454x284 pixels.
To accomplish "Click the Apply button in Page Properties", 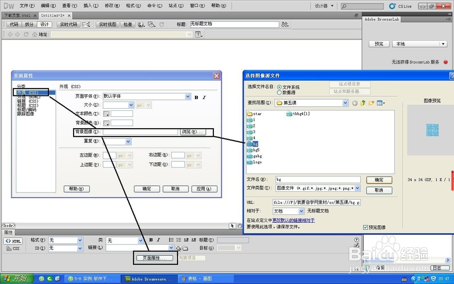I will tap(204, 189).
